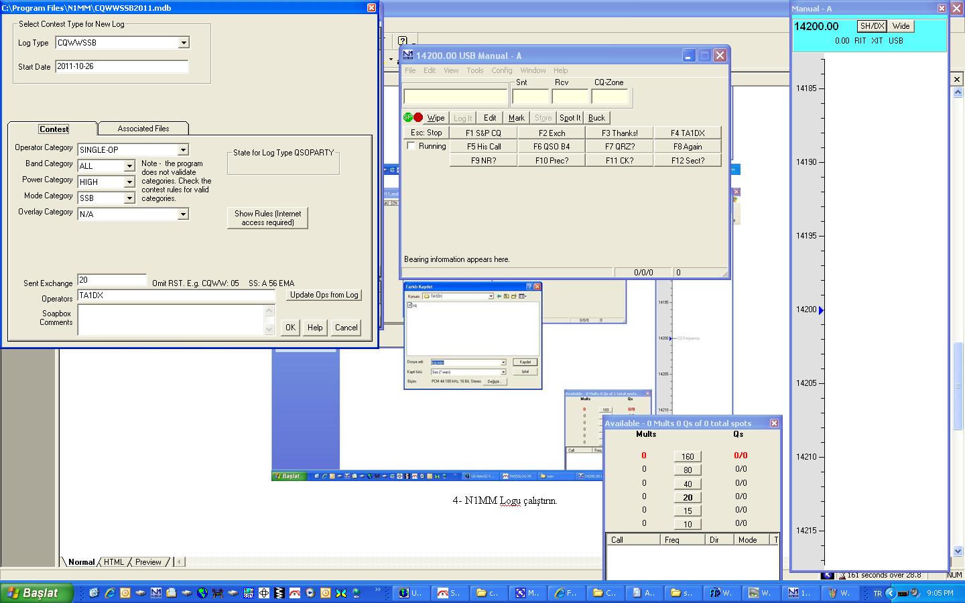
Task: Switch to the Associated Files tab
Action: (x=143, y=129)
